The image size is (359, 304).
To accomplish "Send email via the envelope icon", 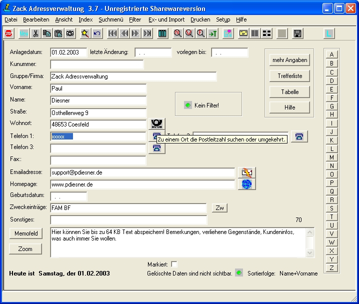I will pyautogui.click(x=247, y=172).
